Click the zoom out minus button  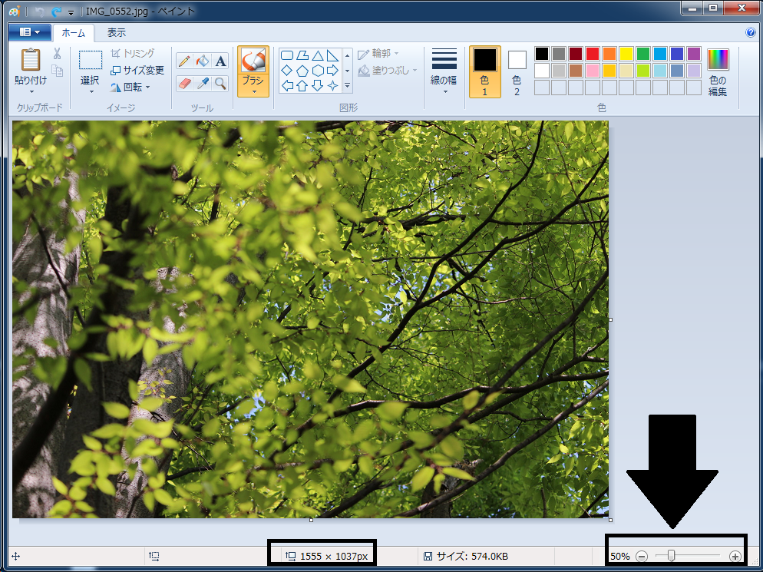(642, 556)
